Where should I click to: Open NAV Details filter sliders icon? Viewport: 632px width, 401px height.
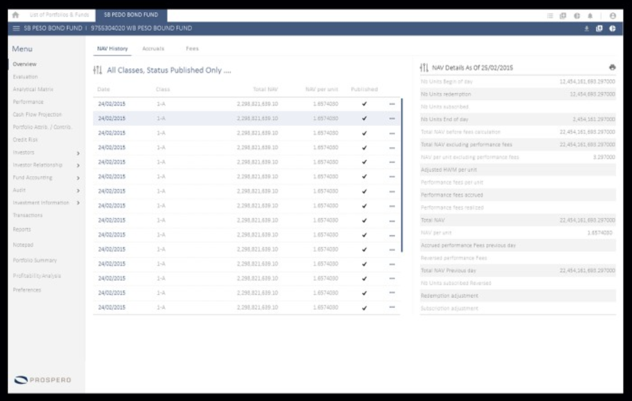pos(424,67)
